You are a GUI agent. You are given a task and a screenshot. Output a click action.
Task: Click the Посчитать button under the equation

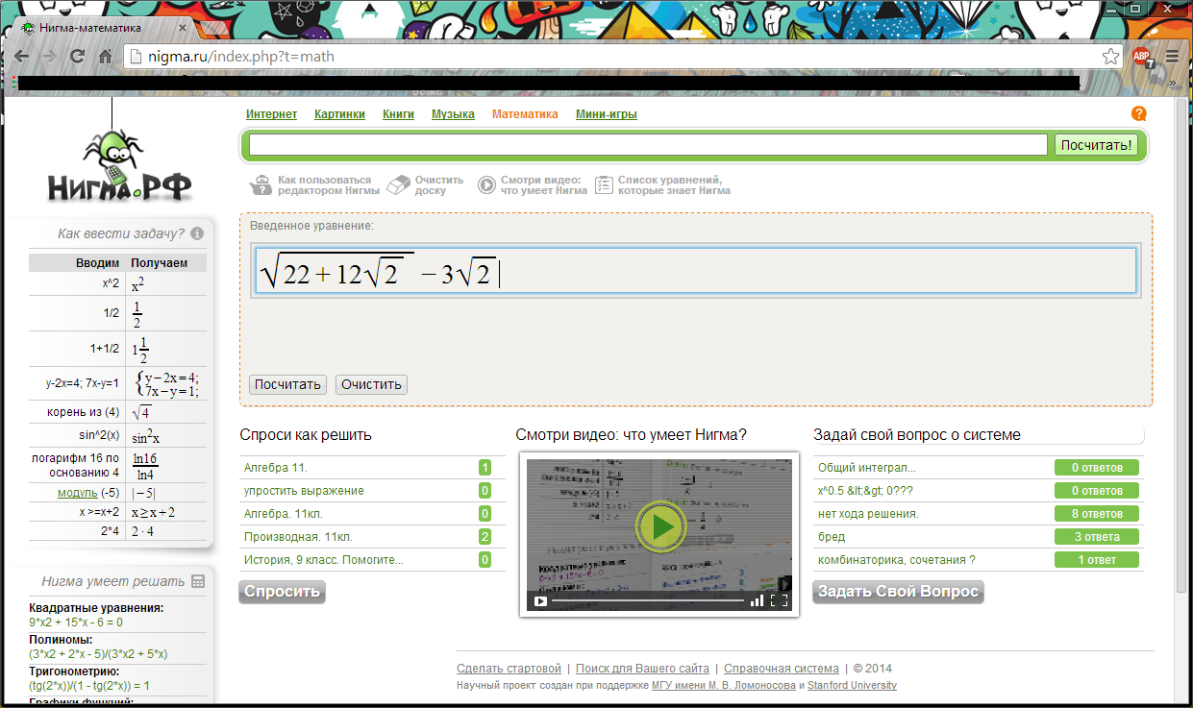288,384
